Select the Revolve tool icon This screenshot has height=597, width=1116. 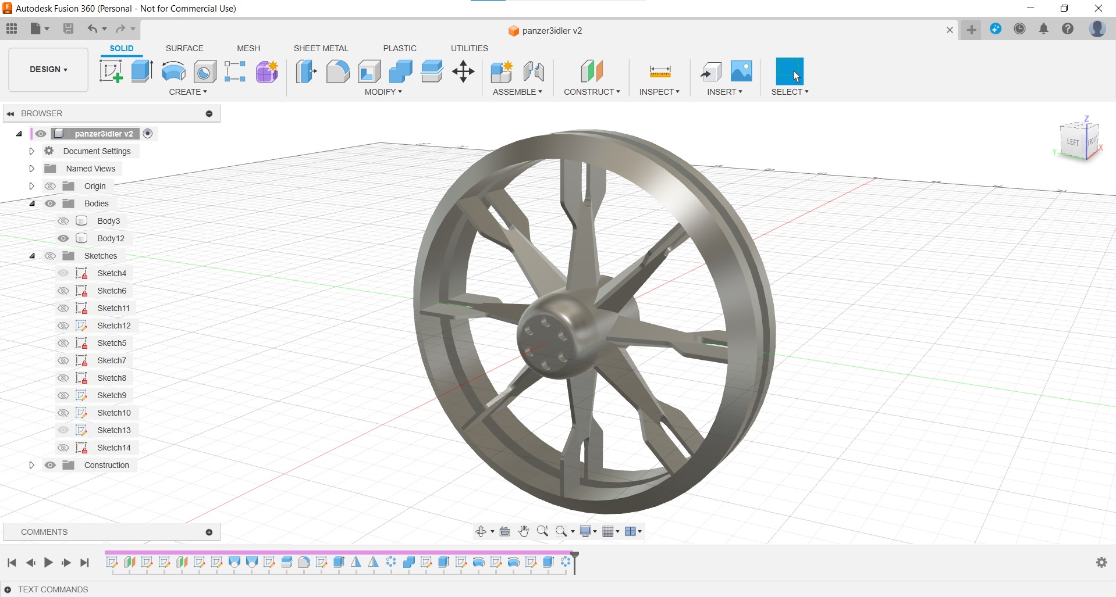coord(173,72)
